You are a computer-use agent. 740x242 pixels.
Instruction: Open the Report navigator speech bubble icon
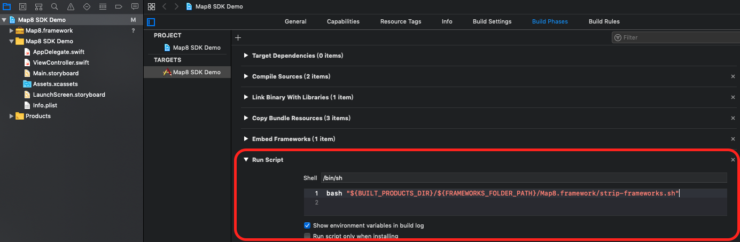pos(135,6)
